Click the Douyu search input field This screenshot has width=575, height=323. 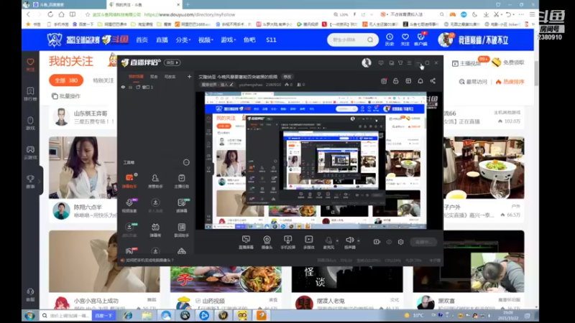pyautogui.click(x=347, y=39)
